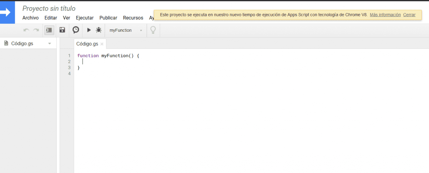
Task: Open the Recursos menu
Action: tap(133, 18)
